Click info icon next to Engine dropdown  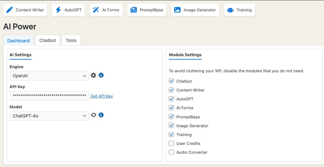pyautogui.click(x=101, y=75)
